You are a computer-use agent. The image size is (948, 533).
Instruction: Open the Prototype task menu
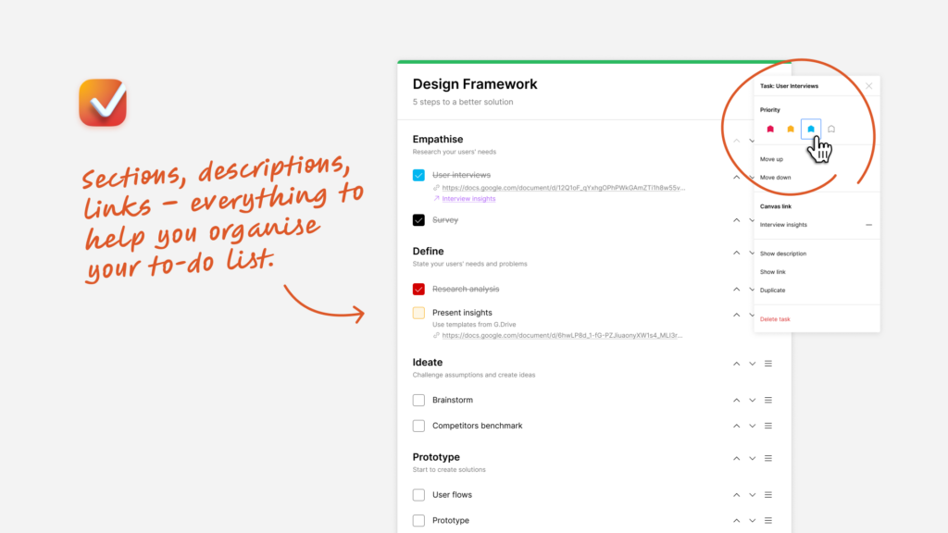(768, 520)
